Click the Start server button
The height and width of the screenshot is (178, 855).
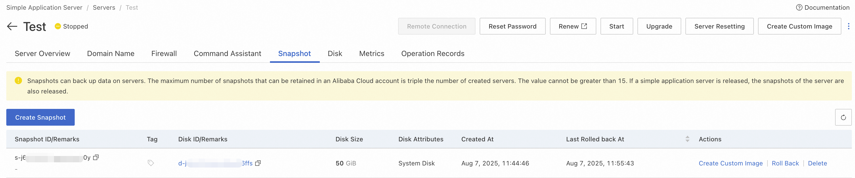(616, 26)
